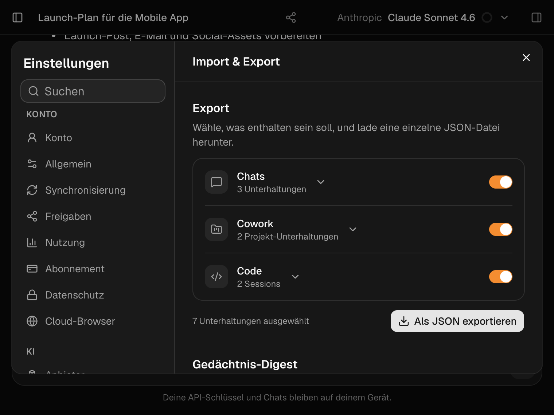Go to Synchronisierung settings

pos(93,190)
